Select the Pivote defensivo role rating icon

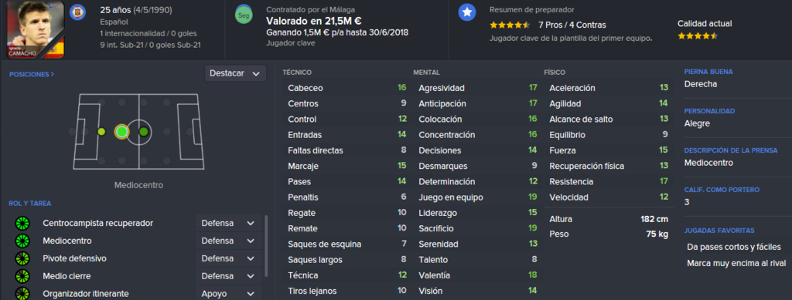tap(22, 258)
